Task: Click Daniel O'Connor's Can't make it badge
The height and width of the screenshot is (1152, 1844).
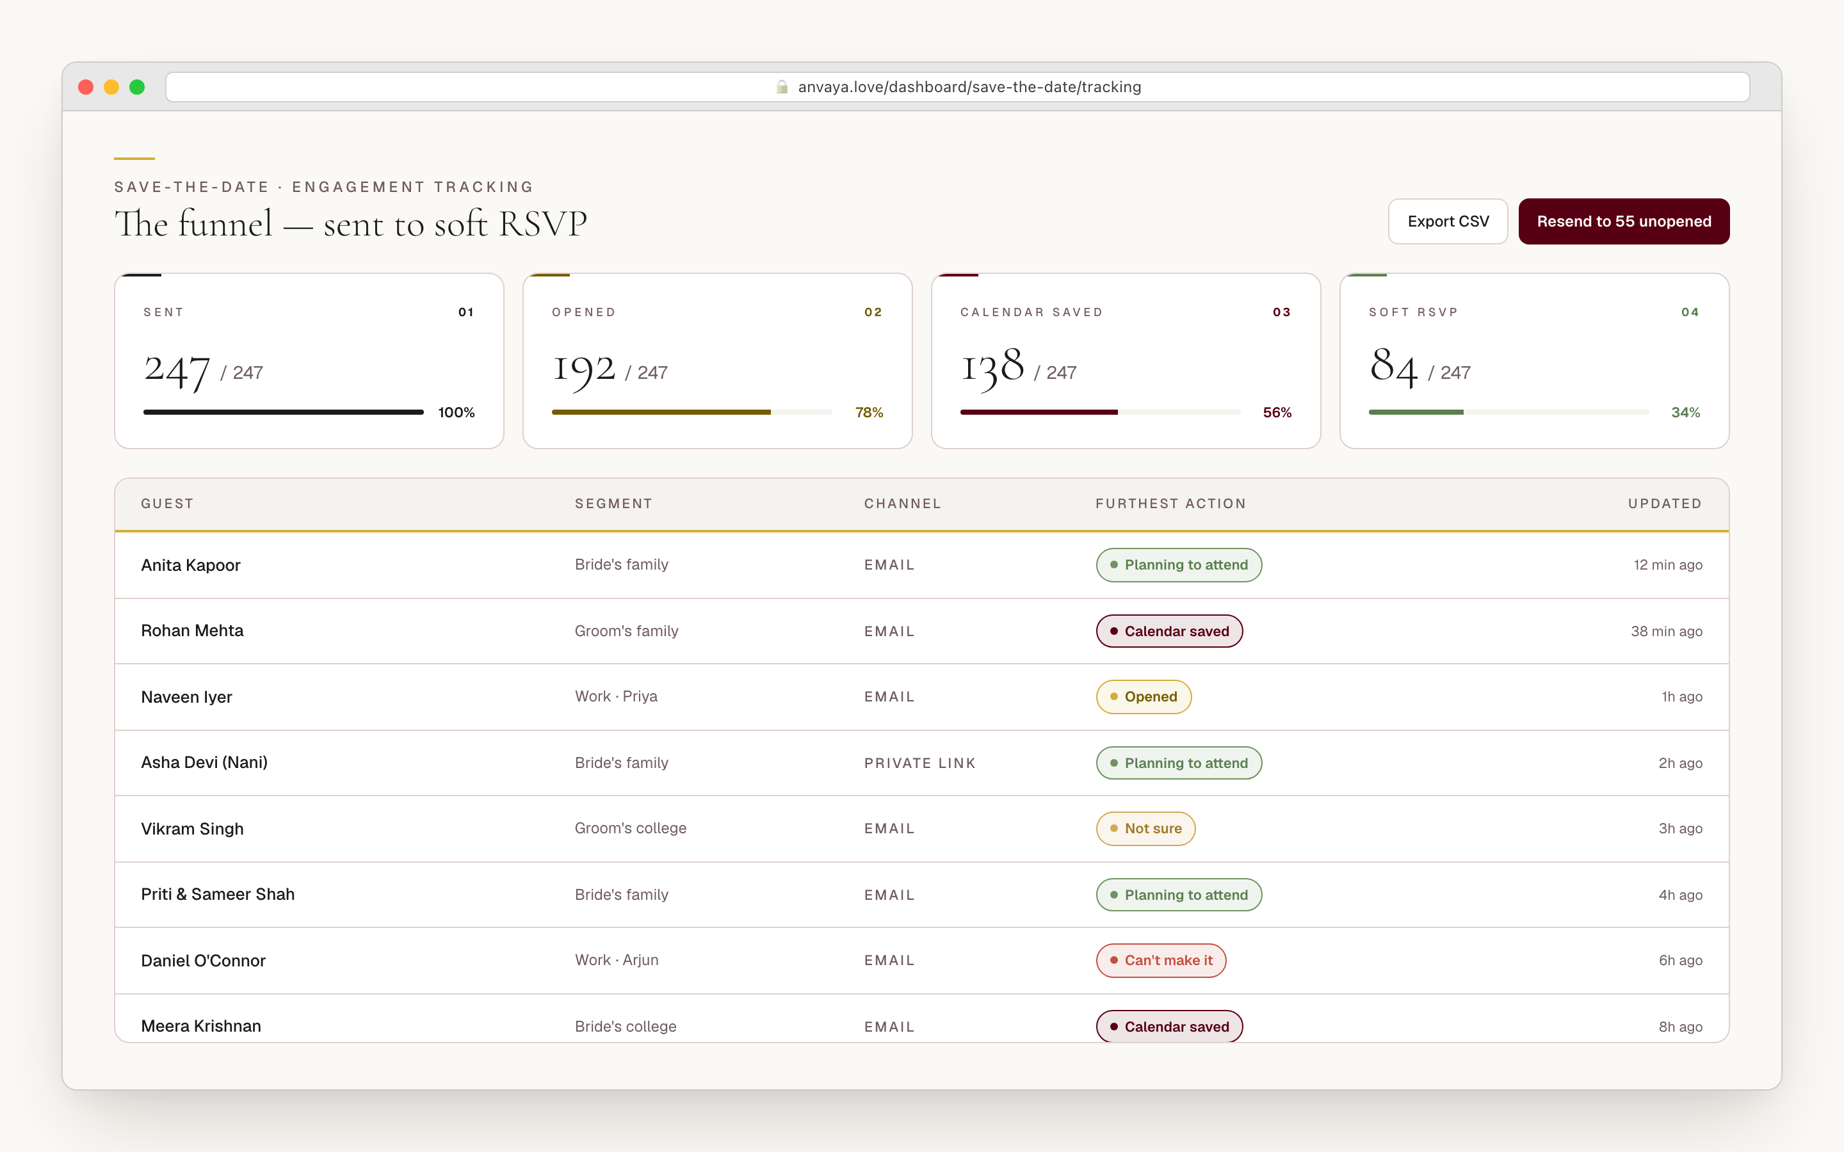Action: [x=1161, y=961]
